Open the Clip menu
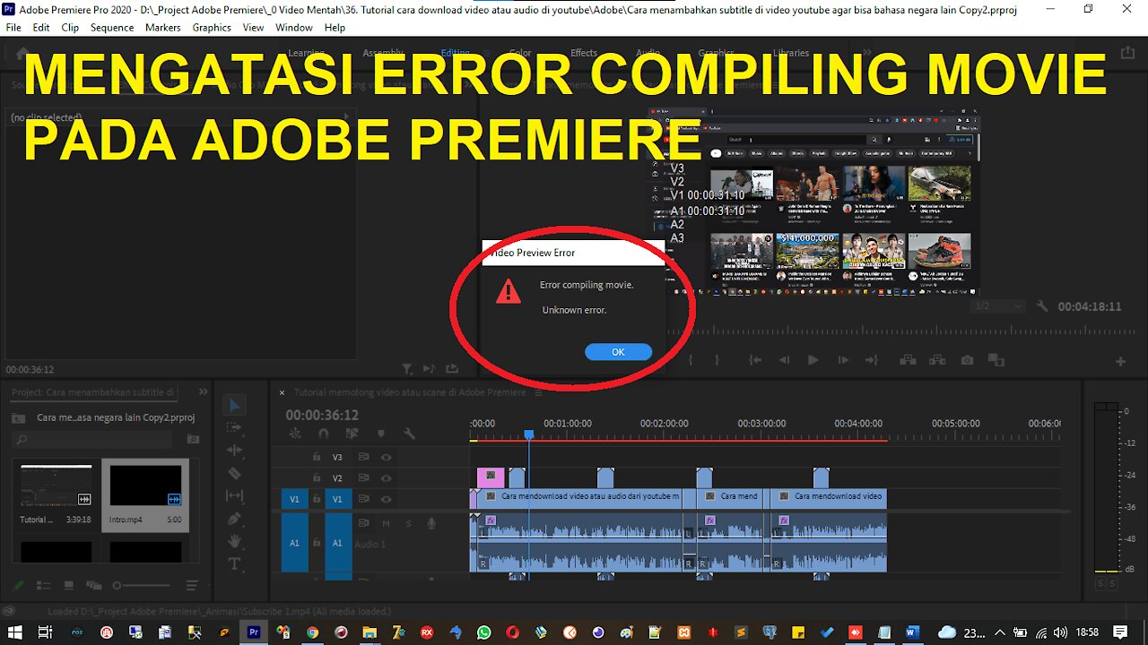1148x645 pixels. tap(70, 28)
